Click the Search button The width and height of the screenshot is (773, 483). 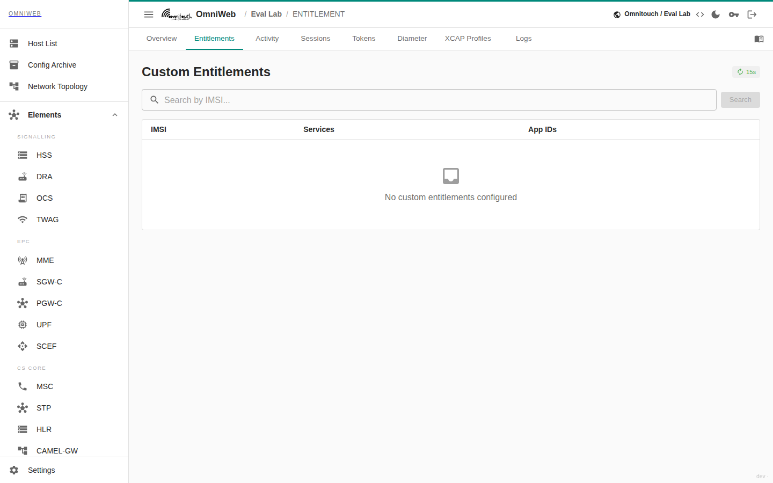click(740, 100)
